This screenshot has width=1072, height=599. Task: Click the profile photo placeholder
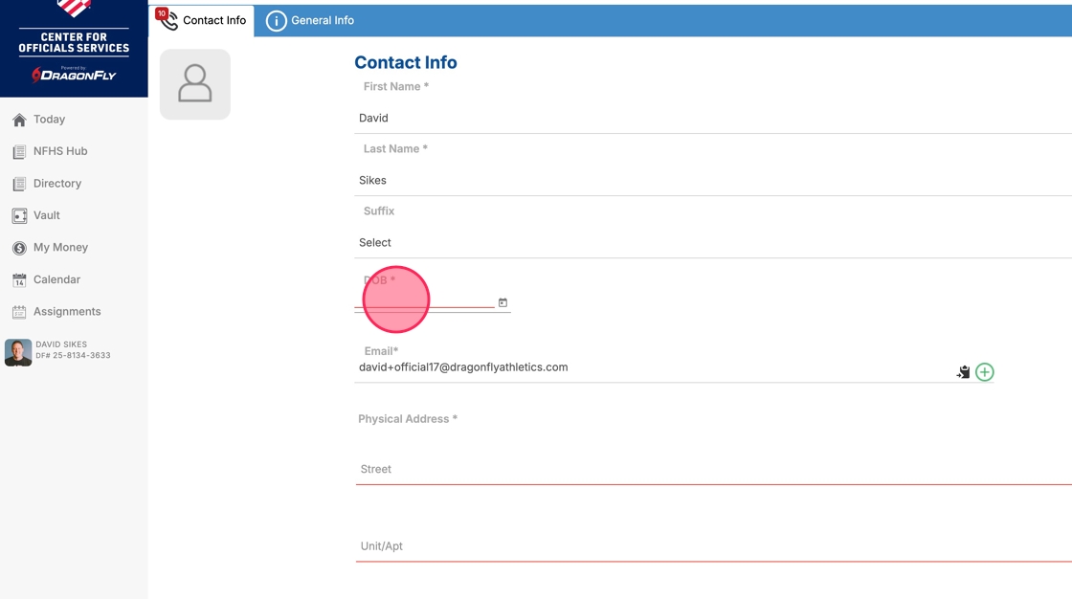[195, 84]
